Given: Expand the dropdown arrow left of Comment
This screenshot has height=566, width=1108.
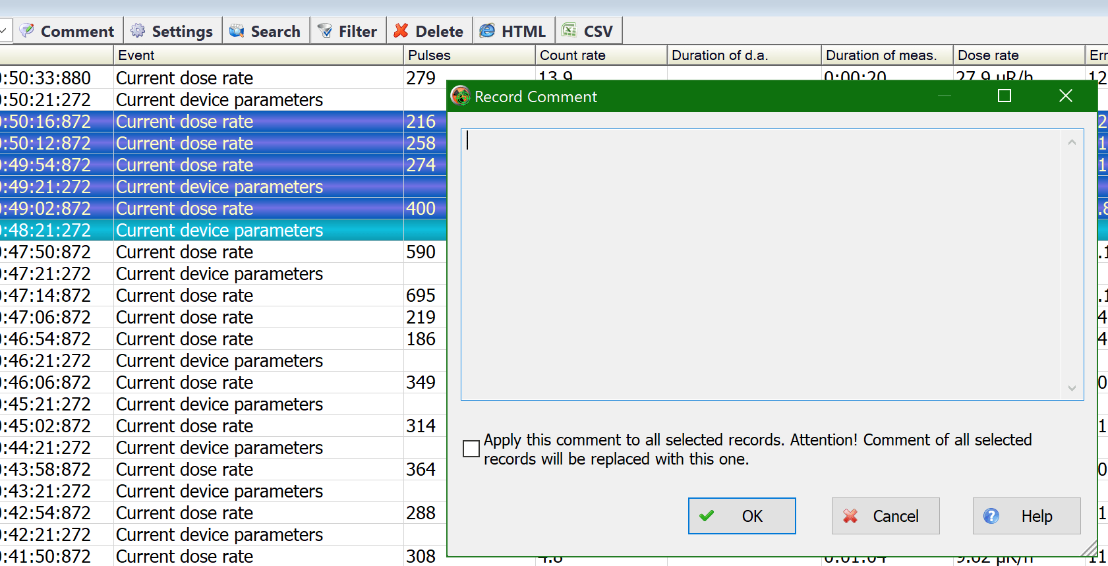Looking at the screenshot, I should (x=3, y=31).
